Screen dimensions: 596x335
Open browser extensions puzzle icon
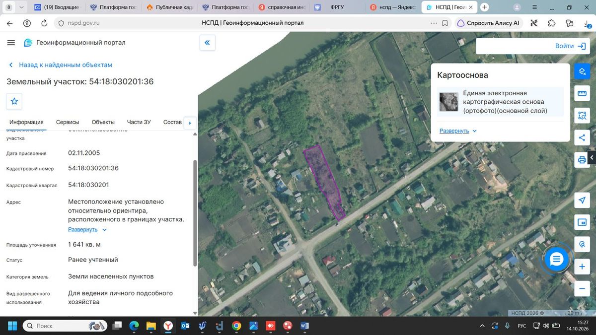551,23
